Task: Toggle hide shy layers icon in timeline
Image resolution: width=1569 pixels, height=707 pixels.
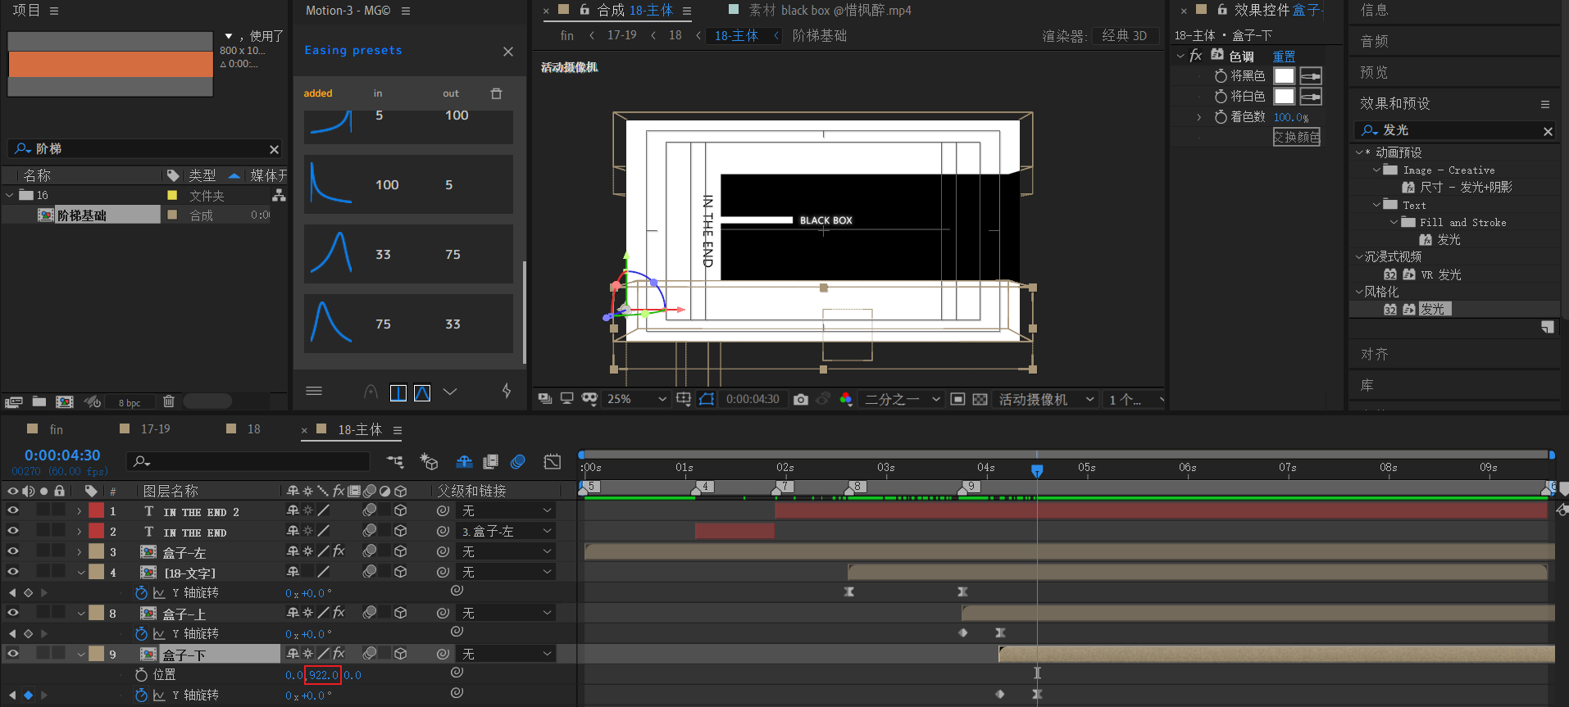Action: pos(464,462)
